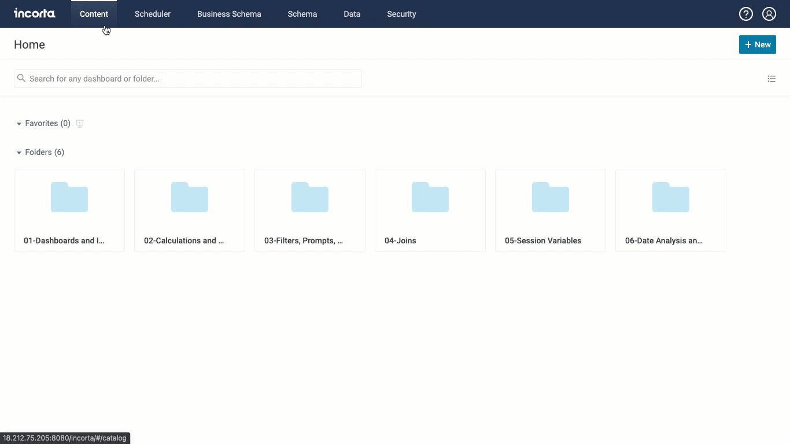Open the Business Schema tab
This screenshot has height=444, width=790.
point(229,14)
